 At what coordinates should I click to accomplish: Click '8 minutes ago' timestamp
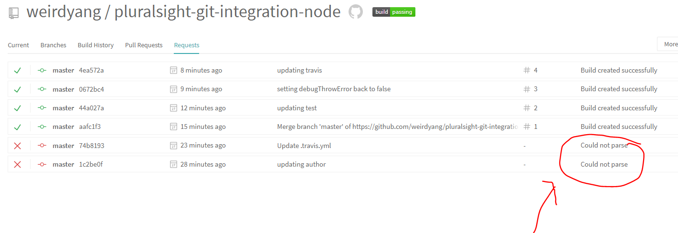(x=201, y=70)
